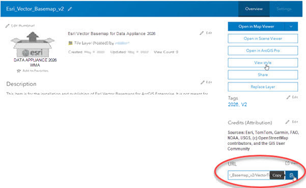Click the Description heading

[x=21, y=84]
